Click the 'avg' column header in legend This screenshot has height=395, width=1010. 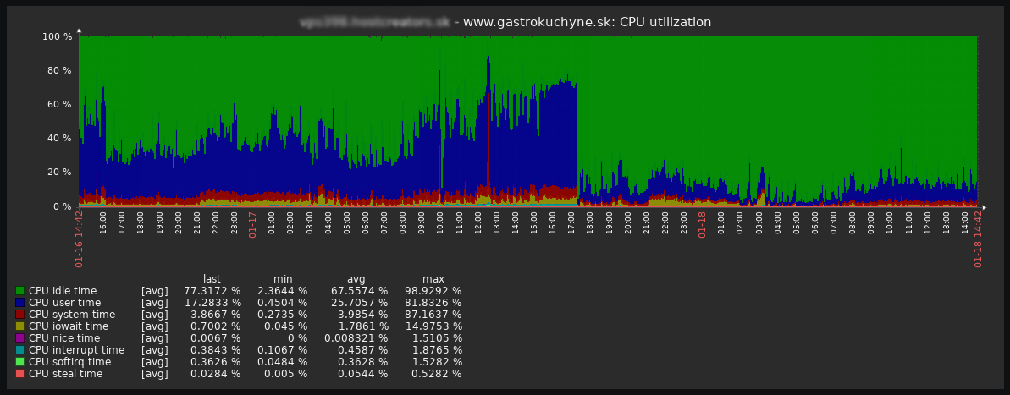coord(356,279)
